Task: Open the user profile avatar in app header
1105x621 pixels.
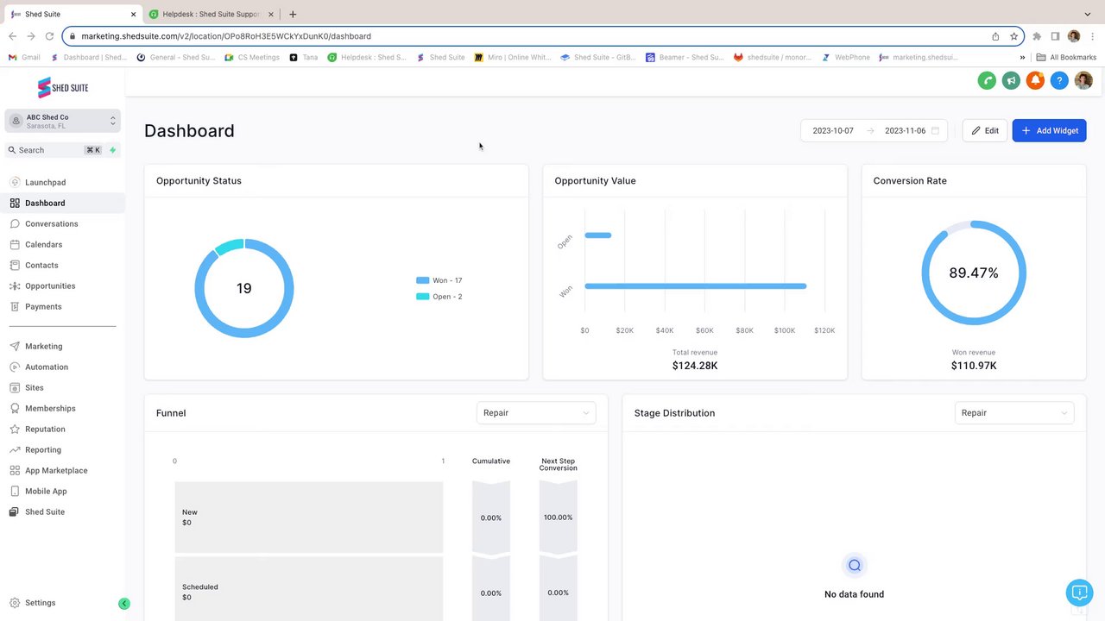Action: pyautogui.click(x=1083, y=81)
